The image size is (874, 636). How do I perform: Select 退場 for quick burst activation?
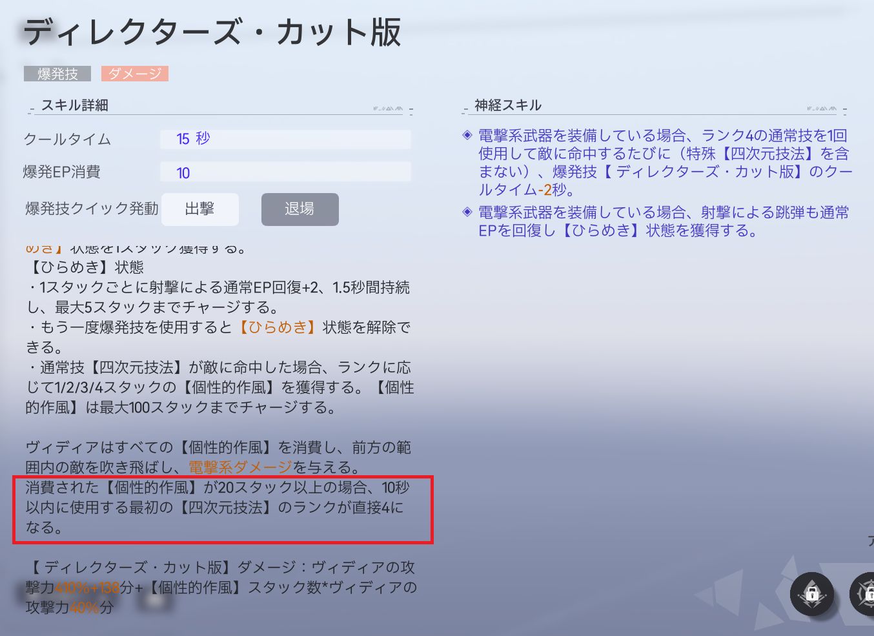click(300, 209)
